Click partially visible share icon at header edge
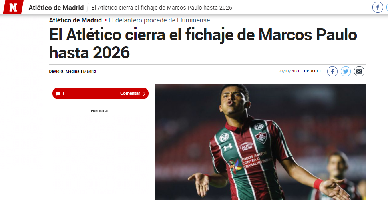Screen dimensions: 388x200 387,8
